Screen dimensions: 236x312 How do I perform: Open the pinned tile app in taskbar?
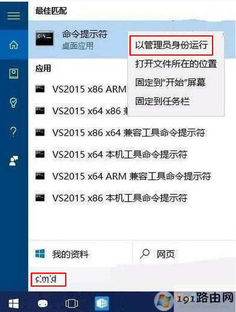point(102,303)
